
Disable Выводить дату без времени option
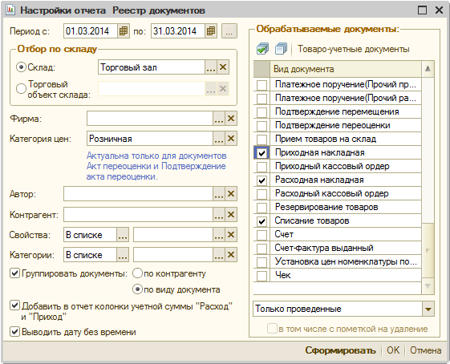point(14,332)
